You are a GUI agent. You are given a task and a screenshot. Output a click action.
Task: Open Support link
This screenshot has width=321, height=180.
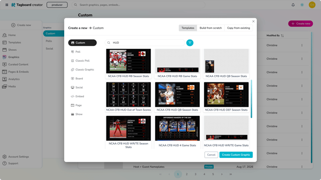(10, 163)
